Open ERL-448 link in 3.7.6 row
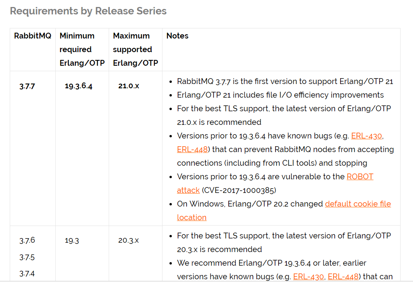The image size is (413, 282). click(343, 277)
